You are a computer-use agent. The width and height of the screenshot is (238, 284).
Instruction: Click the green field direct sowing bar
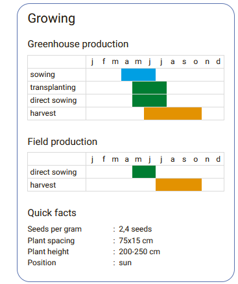click(144, 172)
